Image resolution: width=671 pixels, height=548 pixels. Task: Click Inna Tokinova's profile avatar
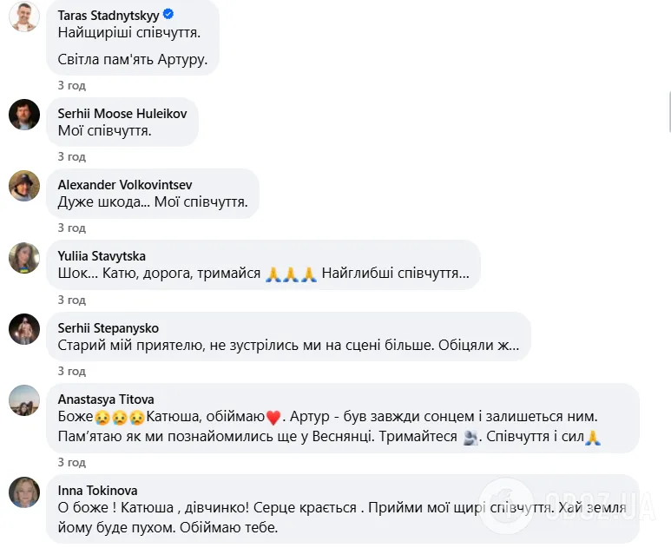click(x=24, y=492)
